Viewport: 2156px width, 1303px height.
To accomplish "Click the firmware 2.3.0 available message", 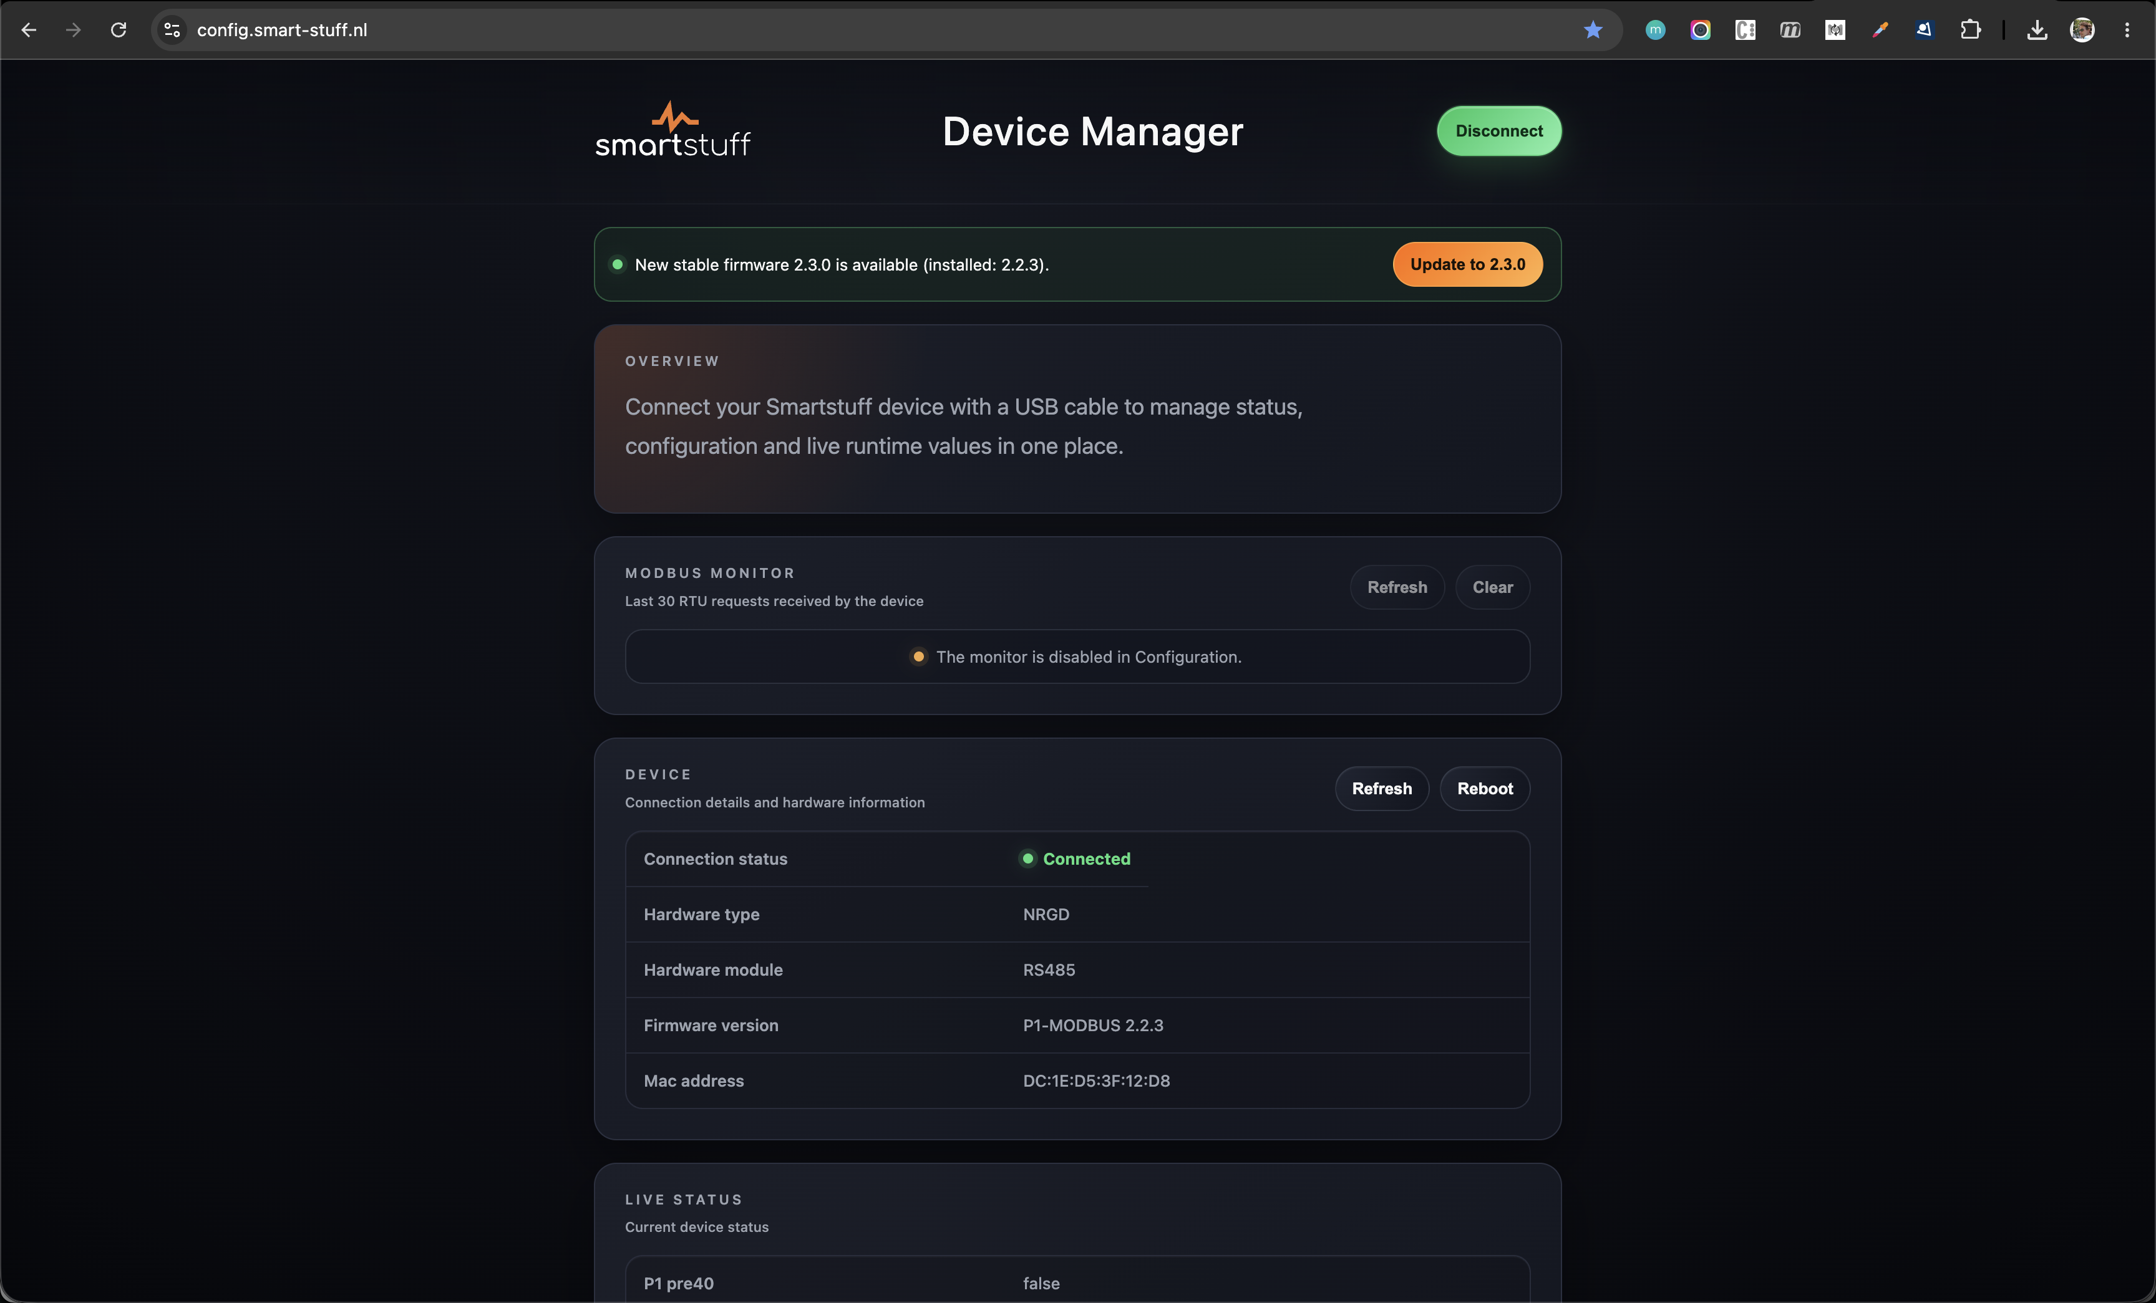I will click(x=842, y=265).
